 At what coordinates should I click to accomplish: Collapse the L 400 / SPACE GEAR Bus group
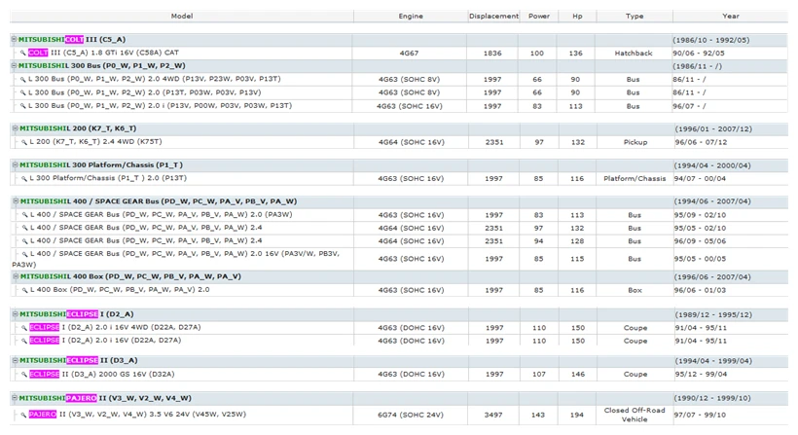[x=16, y=201]
